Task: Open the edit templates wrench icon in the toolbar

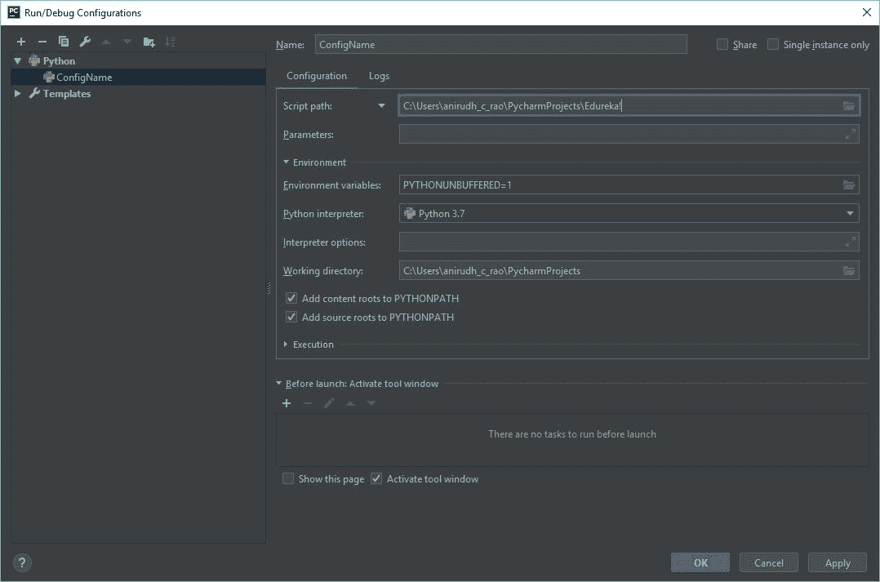Action: tap(85, 42)
